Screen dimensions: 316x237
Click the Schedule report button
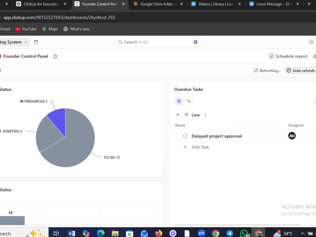pyautogui.click(x=289, y=56)
